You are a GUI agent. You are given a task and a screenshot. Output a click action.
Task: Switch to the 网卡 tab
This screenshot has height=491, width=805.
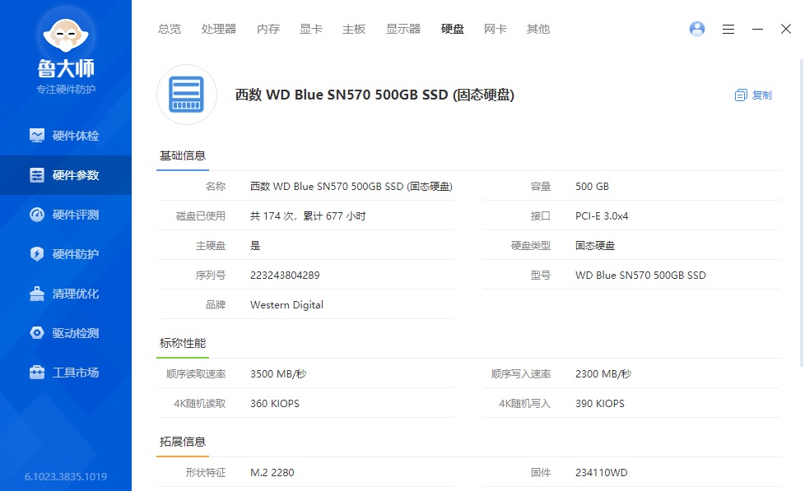(x=495, y=30)
